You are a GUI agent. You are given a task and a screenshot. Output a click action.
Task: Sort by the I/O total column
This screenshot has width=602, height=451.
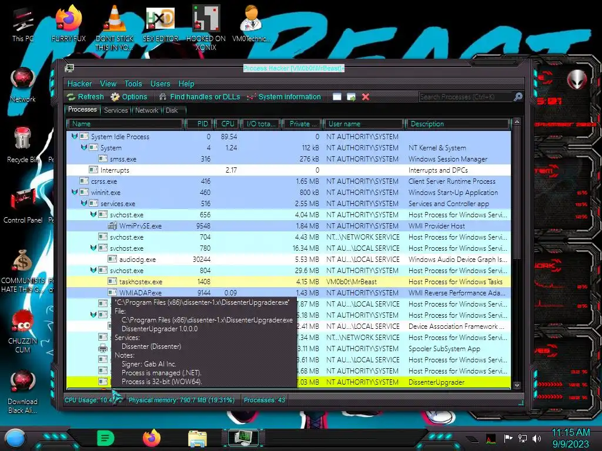260,124
